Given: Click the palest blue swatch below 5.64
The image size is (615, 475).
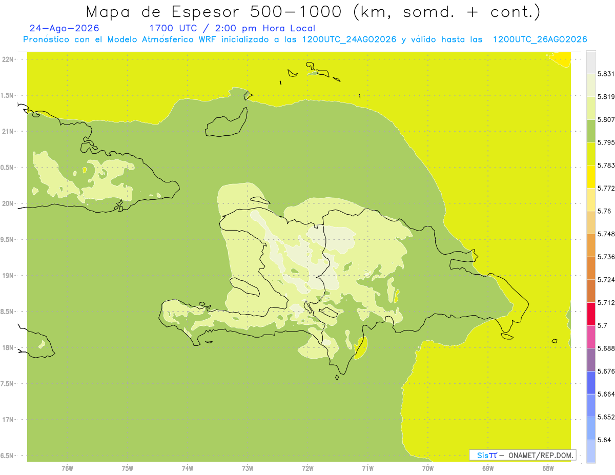Looking at the screenshot, I should click(x=591, y=451).
